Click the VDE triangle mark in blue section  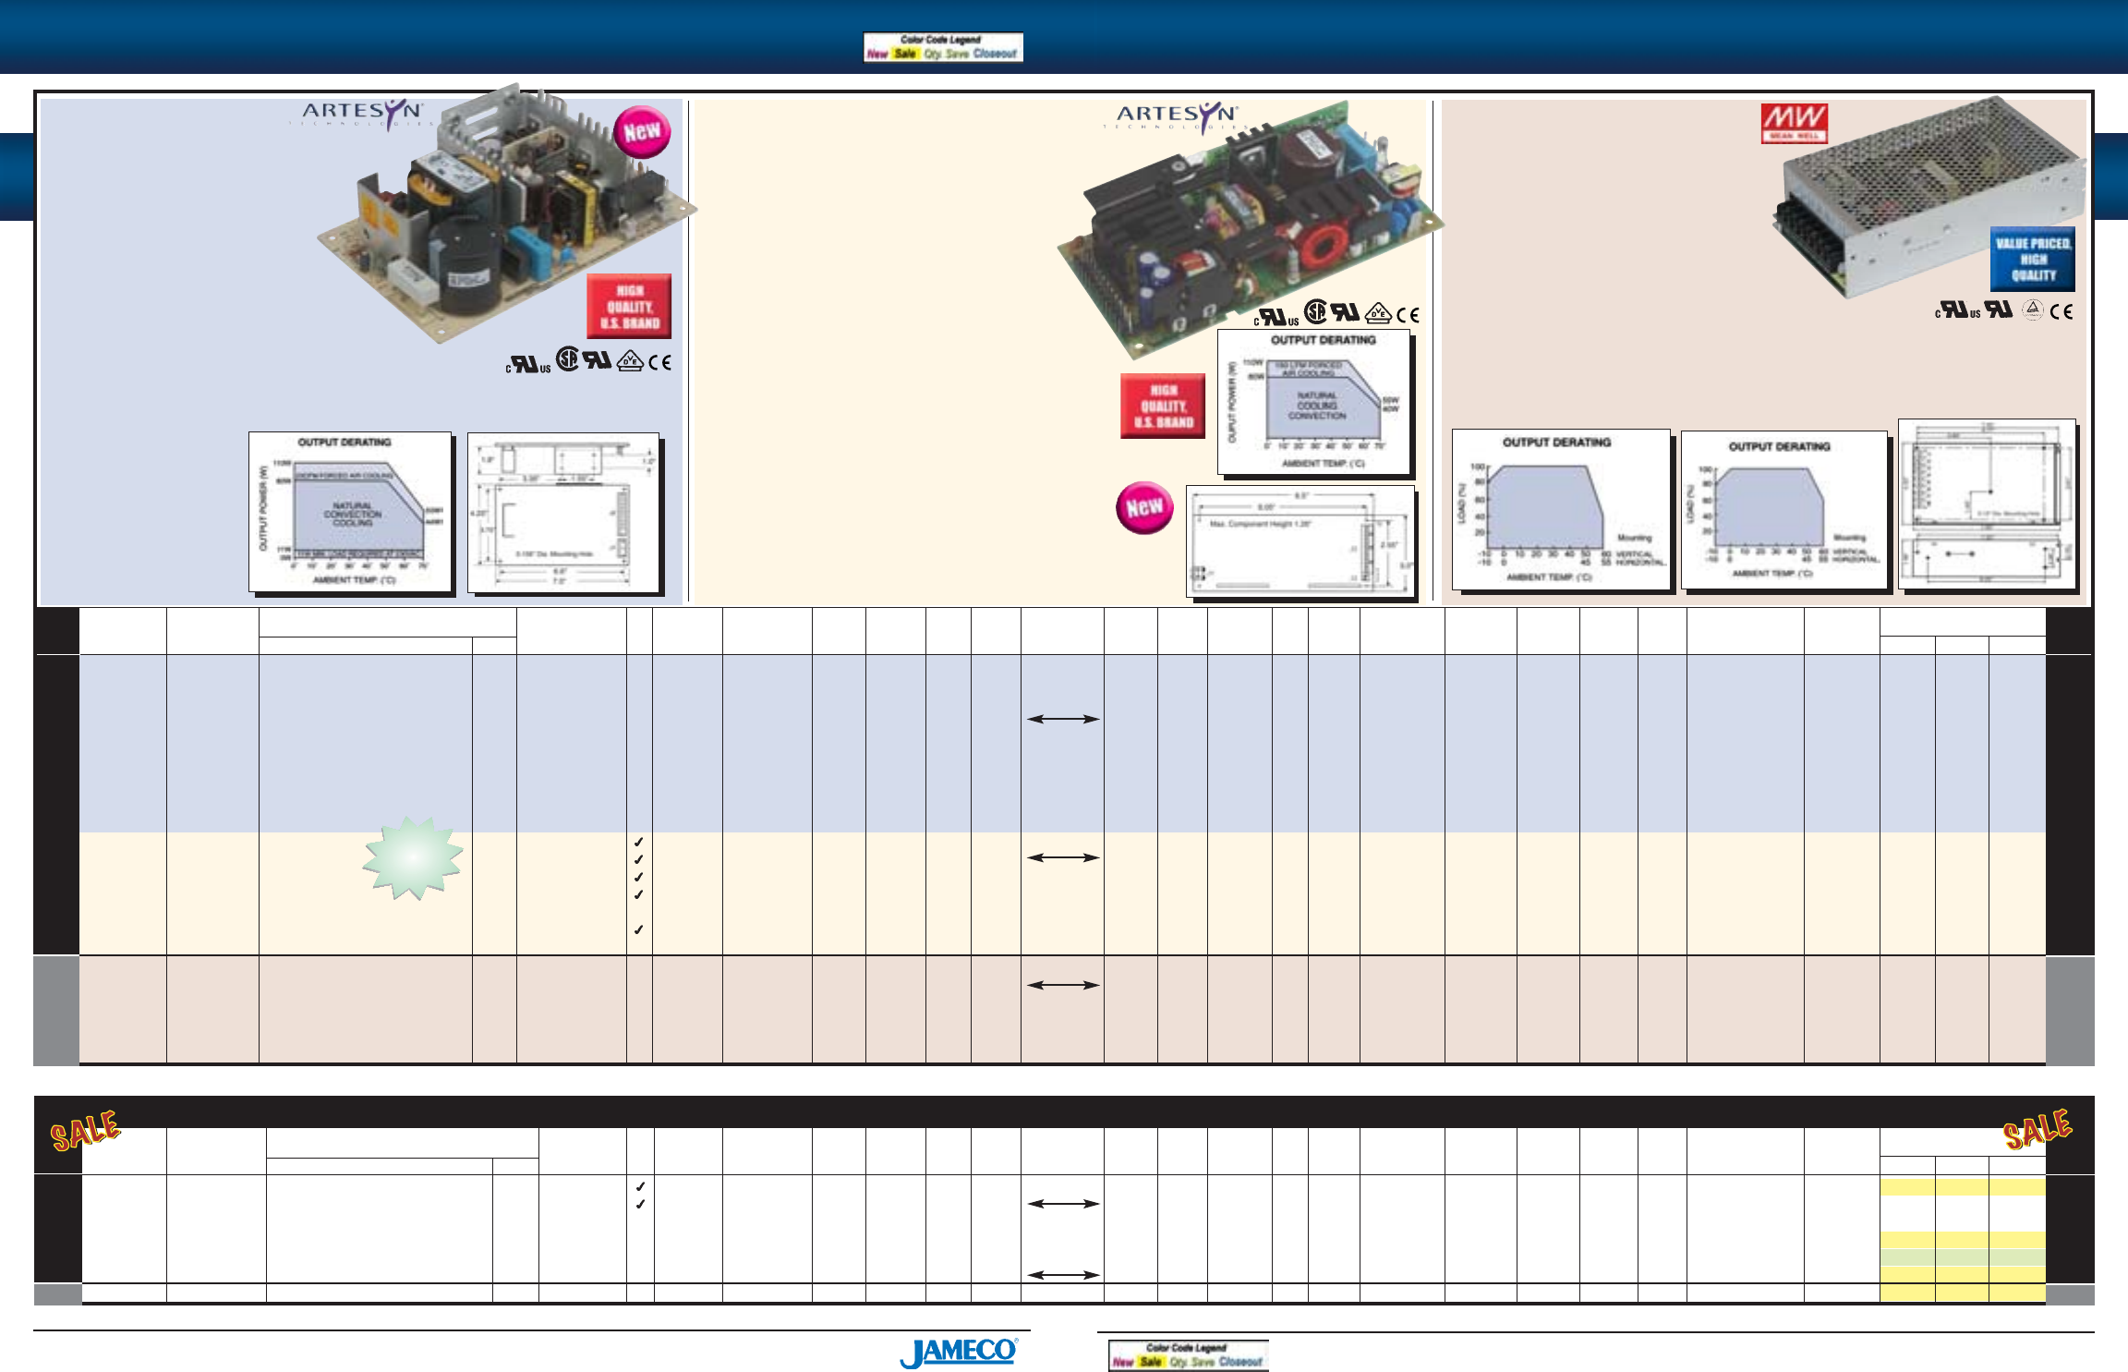[631, 360]
